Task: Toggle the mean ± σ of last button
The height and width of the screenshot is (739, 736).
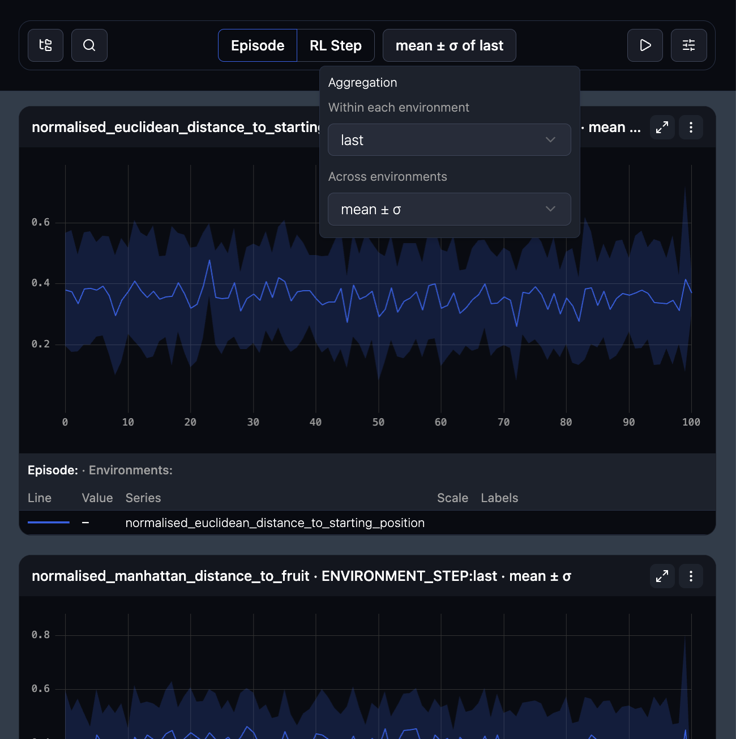Action: coord(450,45)
